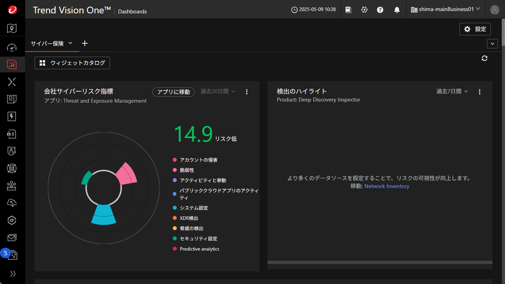This screenshot has height=284, width=505.
Task: Toggle the アカウントの侵害 legend entry
Action: point(195,160)
